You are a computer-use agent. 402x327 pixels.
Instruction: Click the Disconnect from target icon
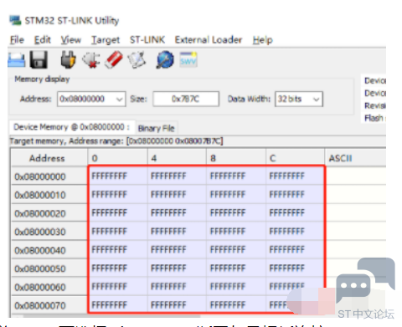pyautogui.click(x=91, y=60)
